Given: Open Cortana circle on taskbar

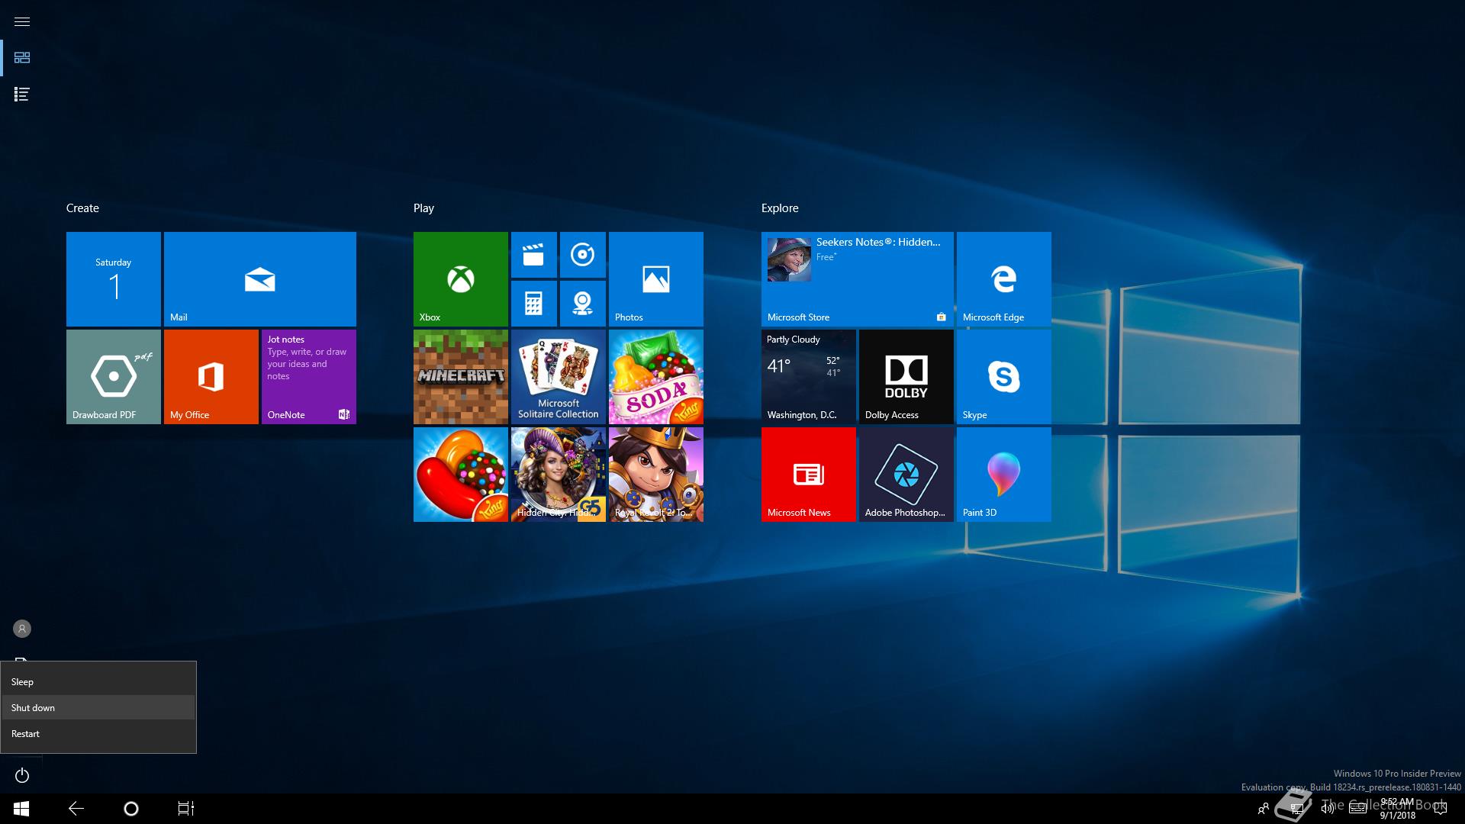Looking at the screenshot, I should coord(131,809).
